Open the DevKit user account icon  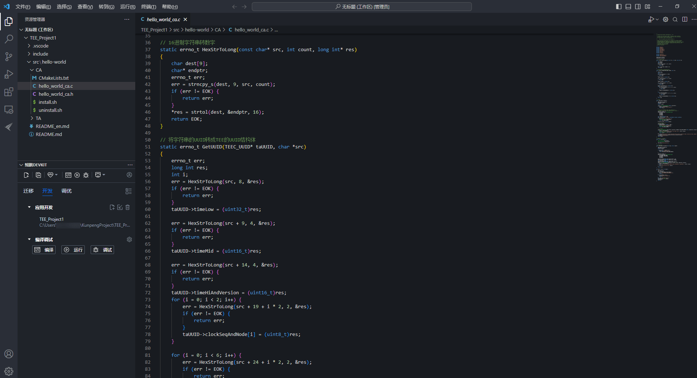pos(129,175)
